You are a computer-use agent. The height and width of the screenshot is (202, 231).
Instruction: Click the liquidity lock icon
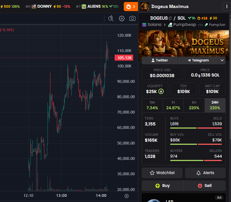(x=161, y=92)
